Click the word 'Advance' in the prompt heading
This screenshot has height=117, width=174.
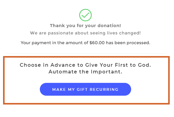63,65
